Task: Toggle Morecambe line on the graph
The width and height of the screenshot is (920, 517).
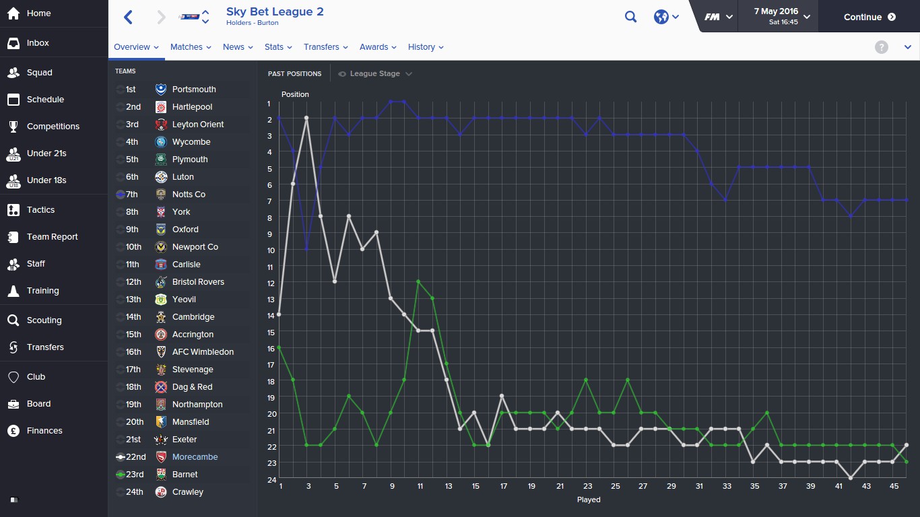Action: (120, 457)
